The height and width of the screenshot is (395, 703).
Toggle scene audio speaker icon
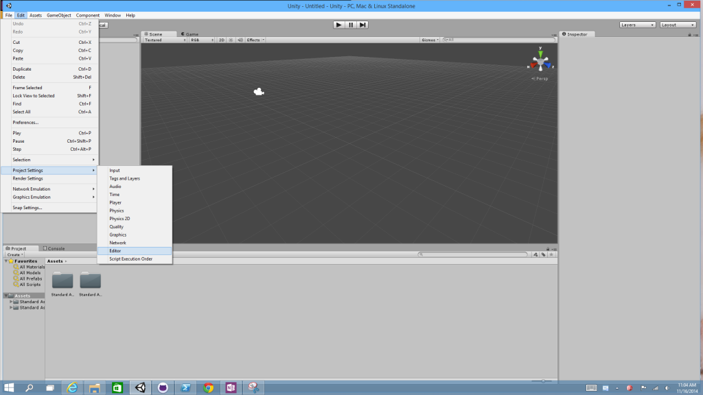point(240,40)
